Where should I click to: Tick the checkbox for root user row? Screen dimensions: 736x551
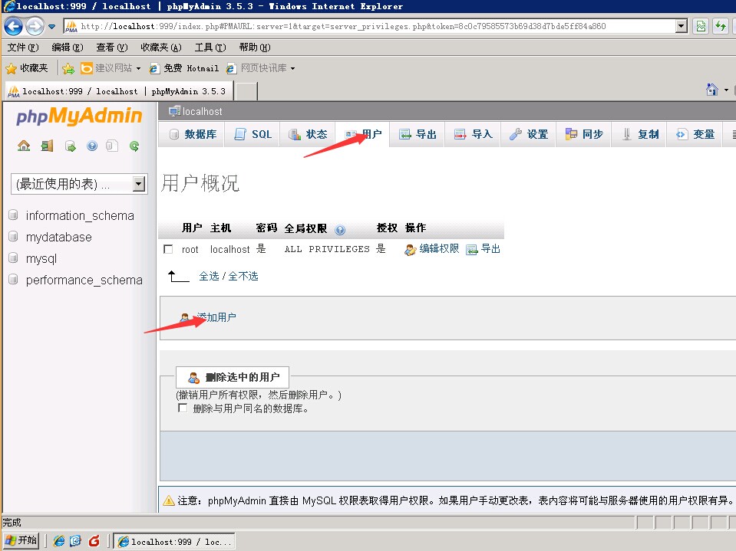pos(168,249)
